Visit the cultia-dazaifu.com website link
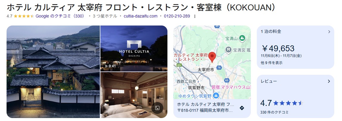This screenshot has height=121, width=342. [x=141, y=16]
